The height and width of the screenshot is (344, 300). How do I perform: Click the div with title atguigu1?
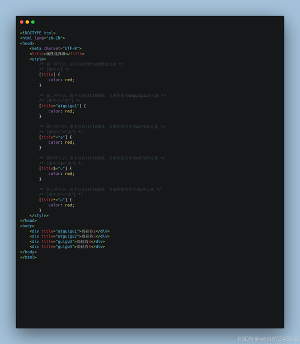70,231
